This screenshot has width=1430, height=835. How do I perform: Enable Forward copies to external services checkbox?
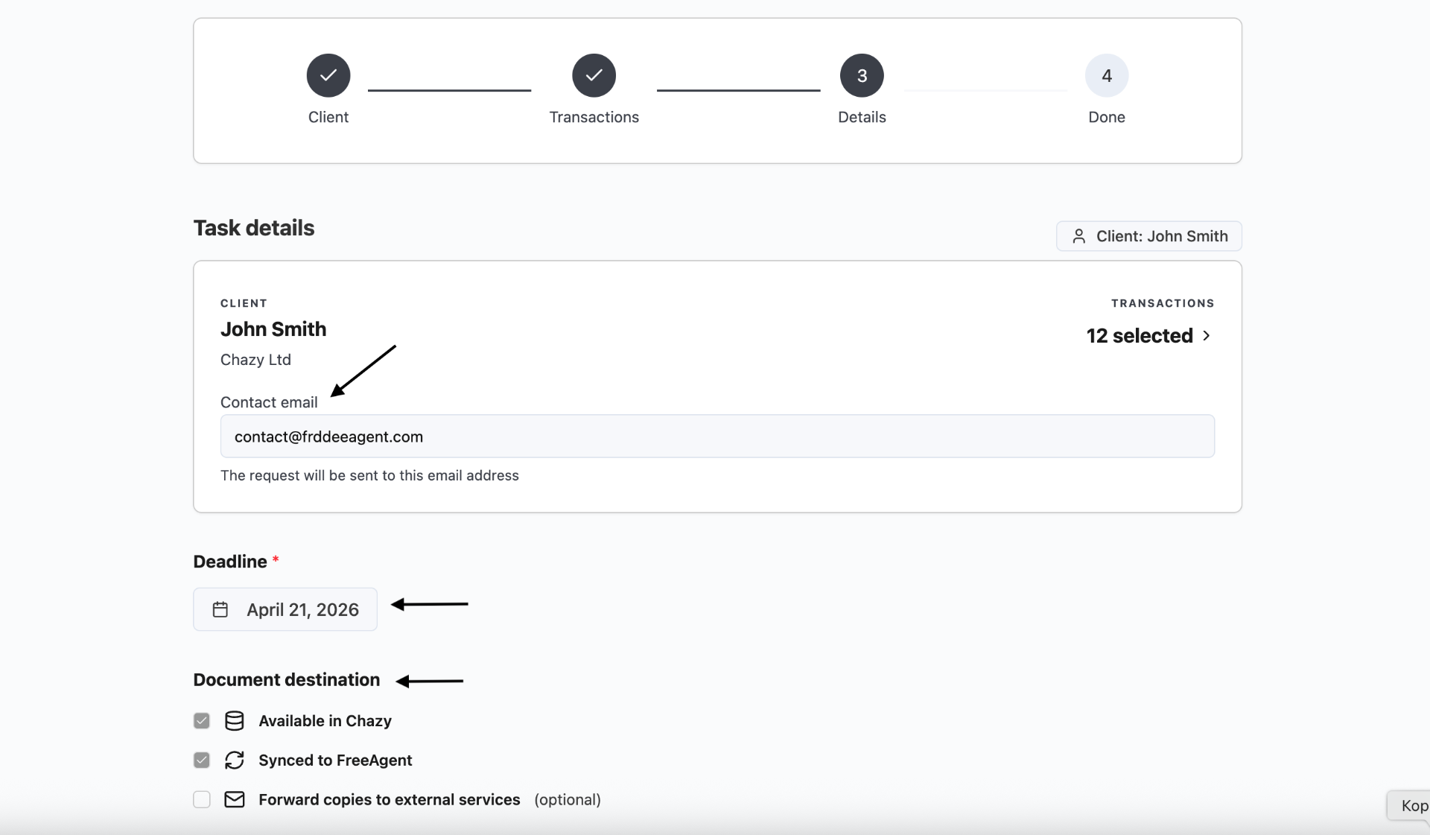click(202, 799)
